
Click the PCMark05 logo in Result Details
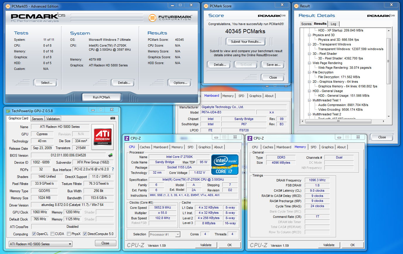pyautogui.click(x=381, y=16)
